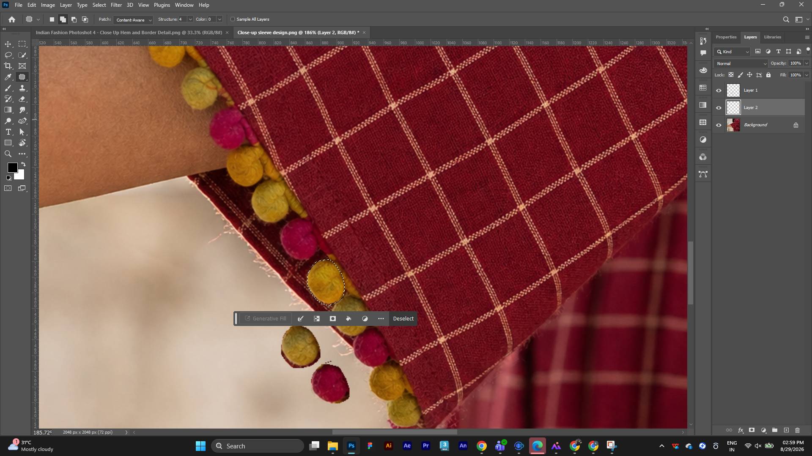The image size is (812, 456).
Task: Enable Sample All Layers checkbox
Action: (233, 19)
